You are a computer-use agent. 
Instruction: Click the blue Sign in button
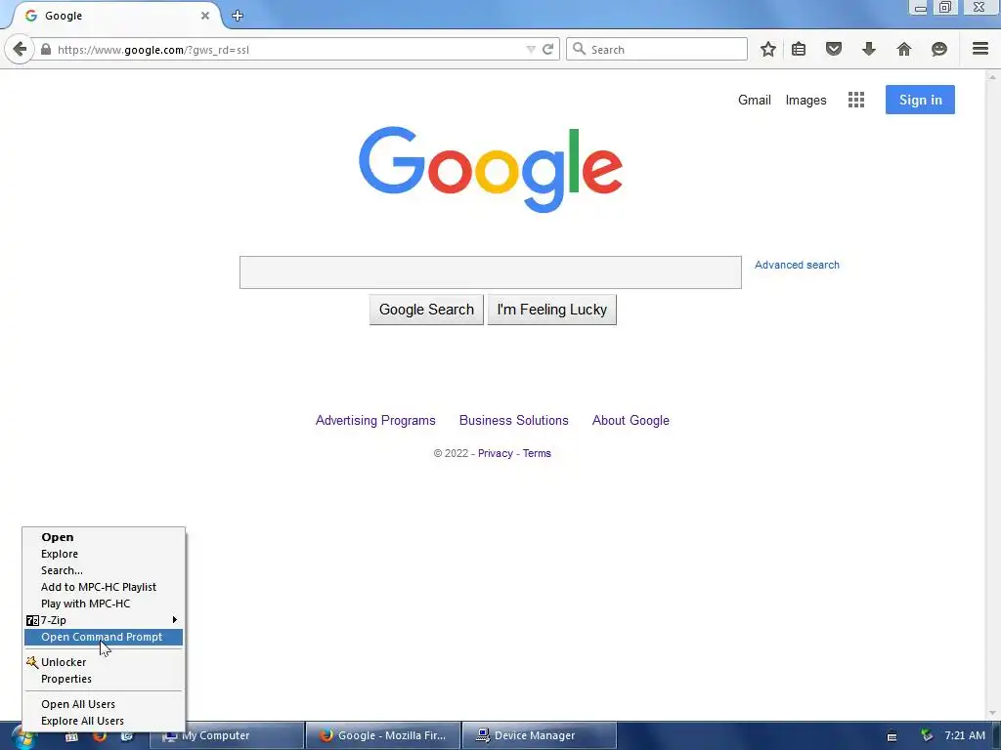tap(920, 100)
